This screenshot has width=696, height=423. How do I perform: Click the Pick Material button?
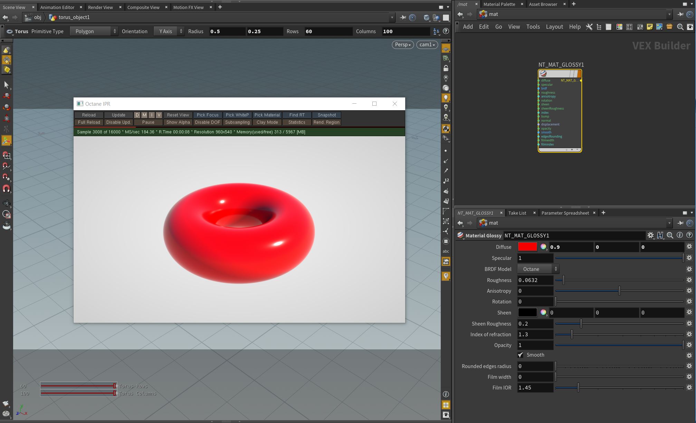coord(267,115)
